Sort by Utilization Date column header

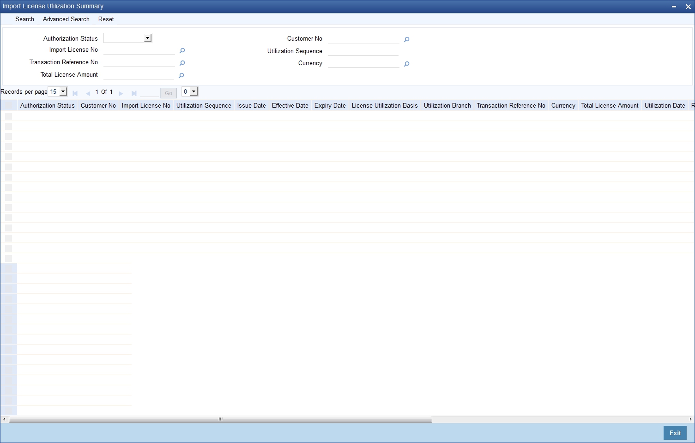665,106
